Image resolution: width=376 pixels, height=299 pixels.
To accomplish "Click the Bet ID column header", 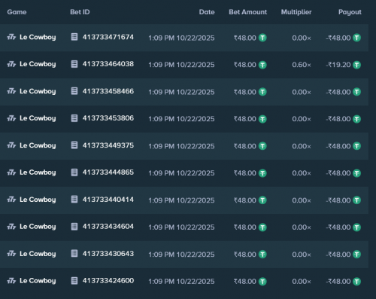I will click(80, 12).
